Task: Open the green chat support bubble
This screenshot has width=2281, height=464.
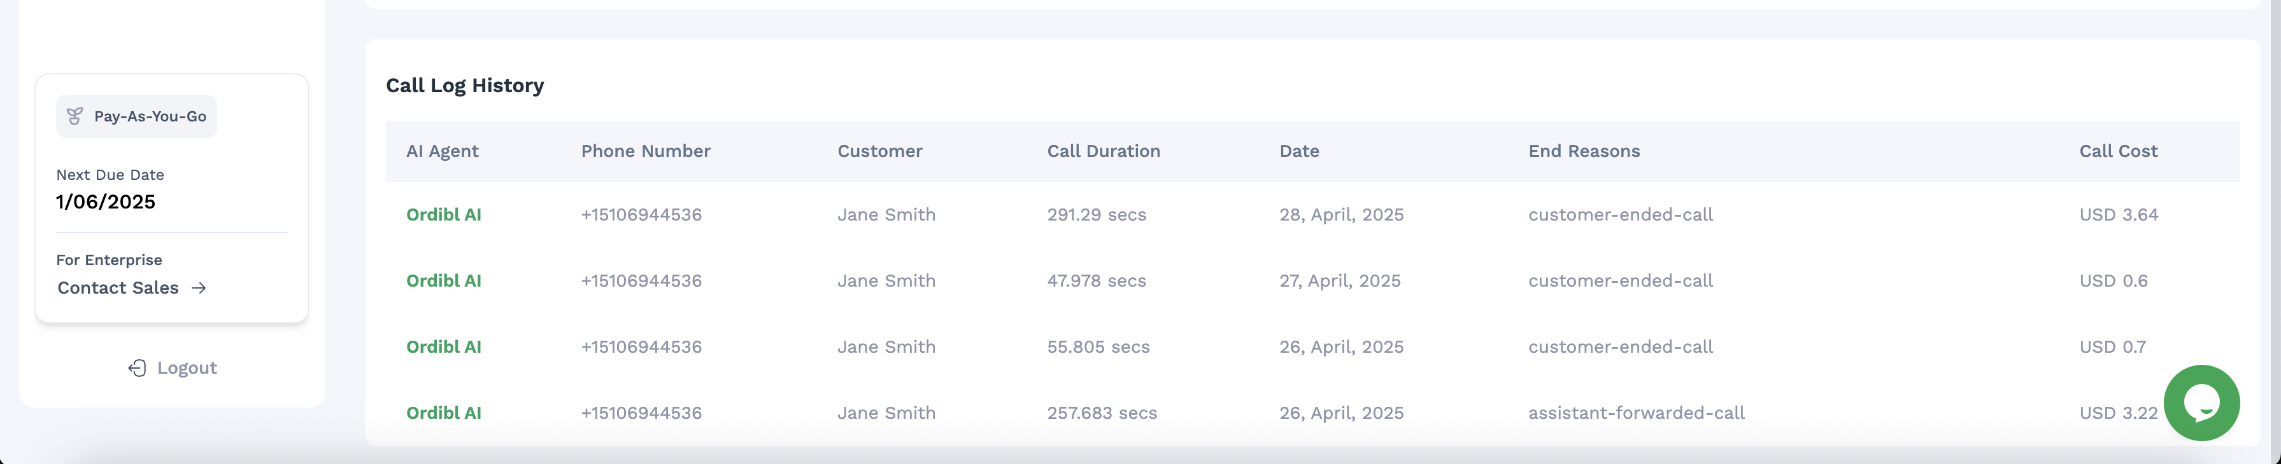Action: click(x=2200, y=403)
